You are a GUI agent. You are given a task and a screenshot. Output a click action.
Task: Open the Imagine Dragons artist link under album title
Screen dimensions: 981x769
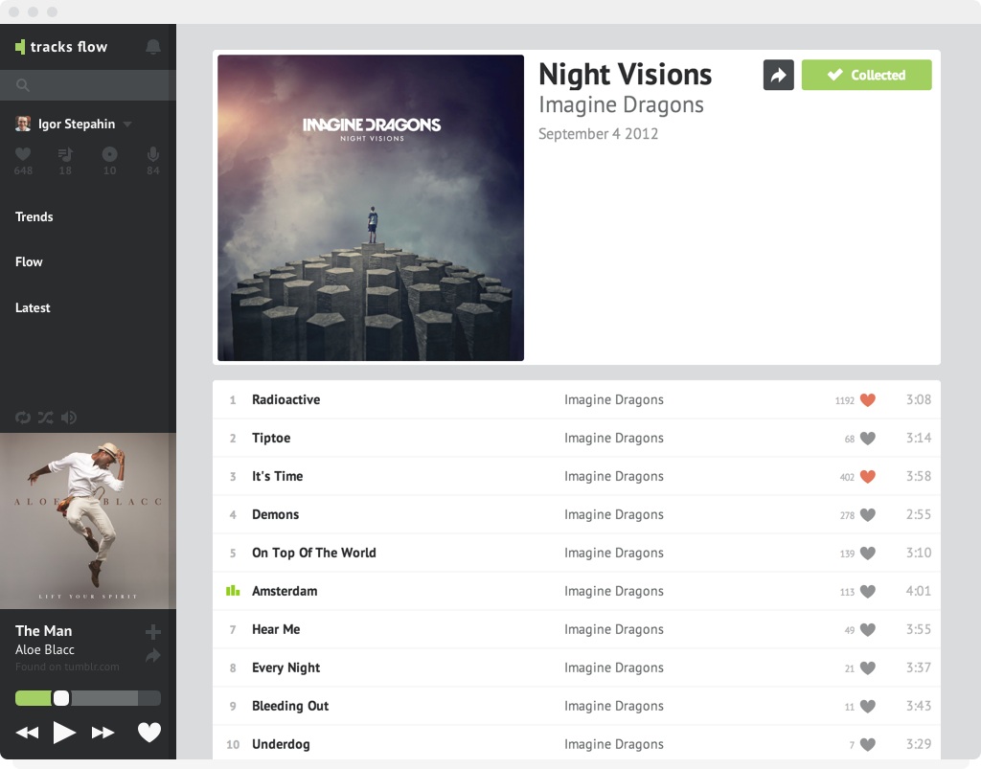621,104
